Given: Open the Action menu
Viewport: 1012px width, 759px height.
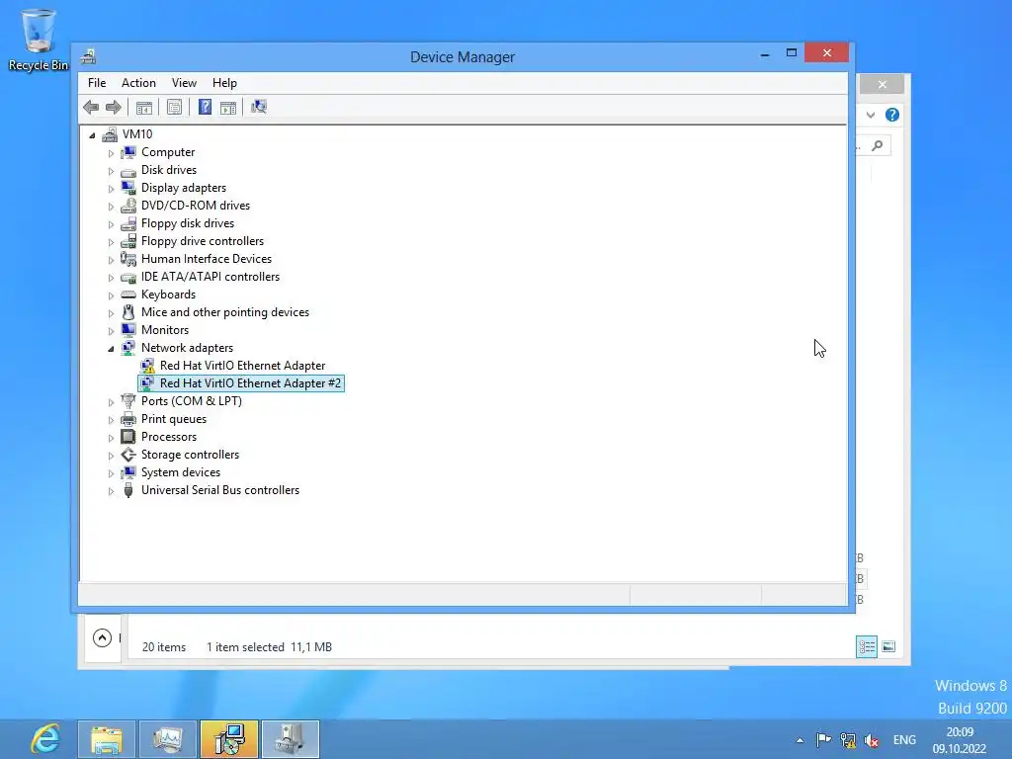Looking at the screenshot, I should 138,83.
